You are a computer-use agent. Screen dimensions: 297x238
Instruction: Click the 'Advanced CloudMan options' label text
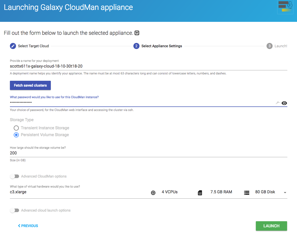click(x=44, y=176)
